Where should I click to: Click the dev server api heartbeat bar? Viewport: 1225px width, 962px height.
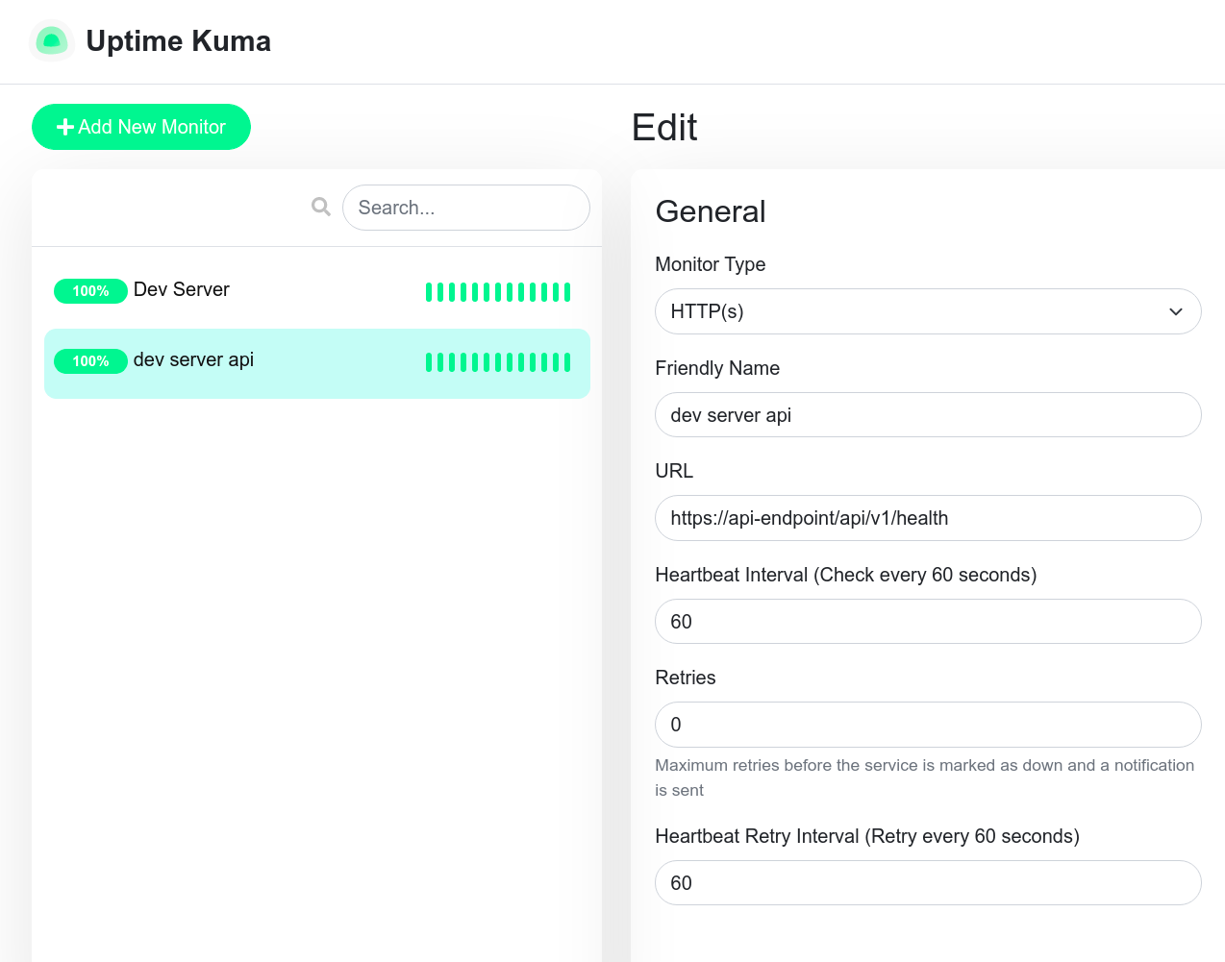coord(498,362)
